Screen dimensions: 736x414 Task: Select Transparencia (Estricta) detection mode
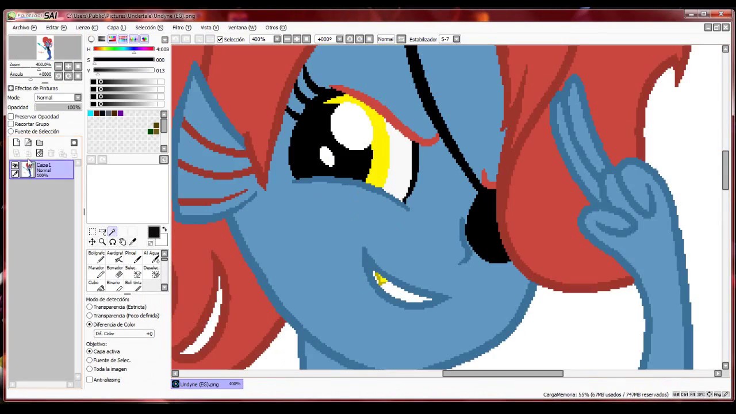point(90,307)
